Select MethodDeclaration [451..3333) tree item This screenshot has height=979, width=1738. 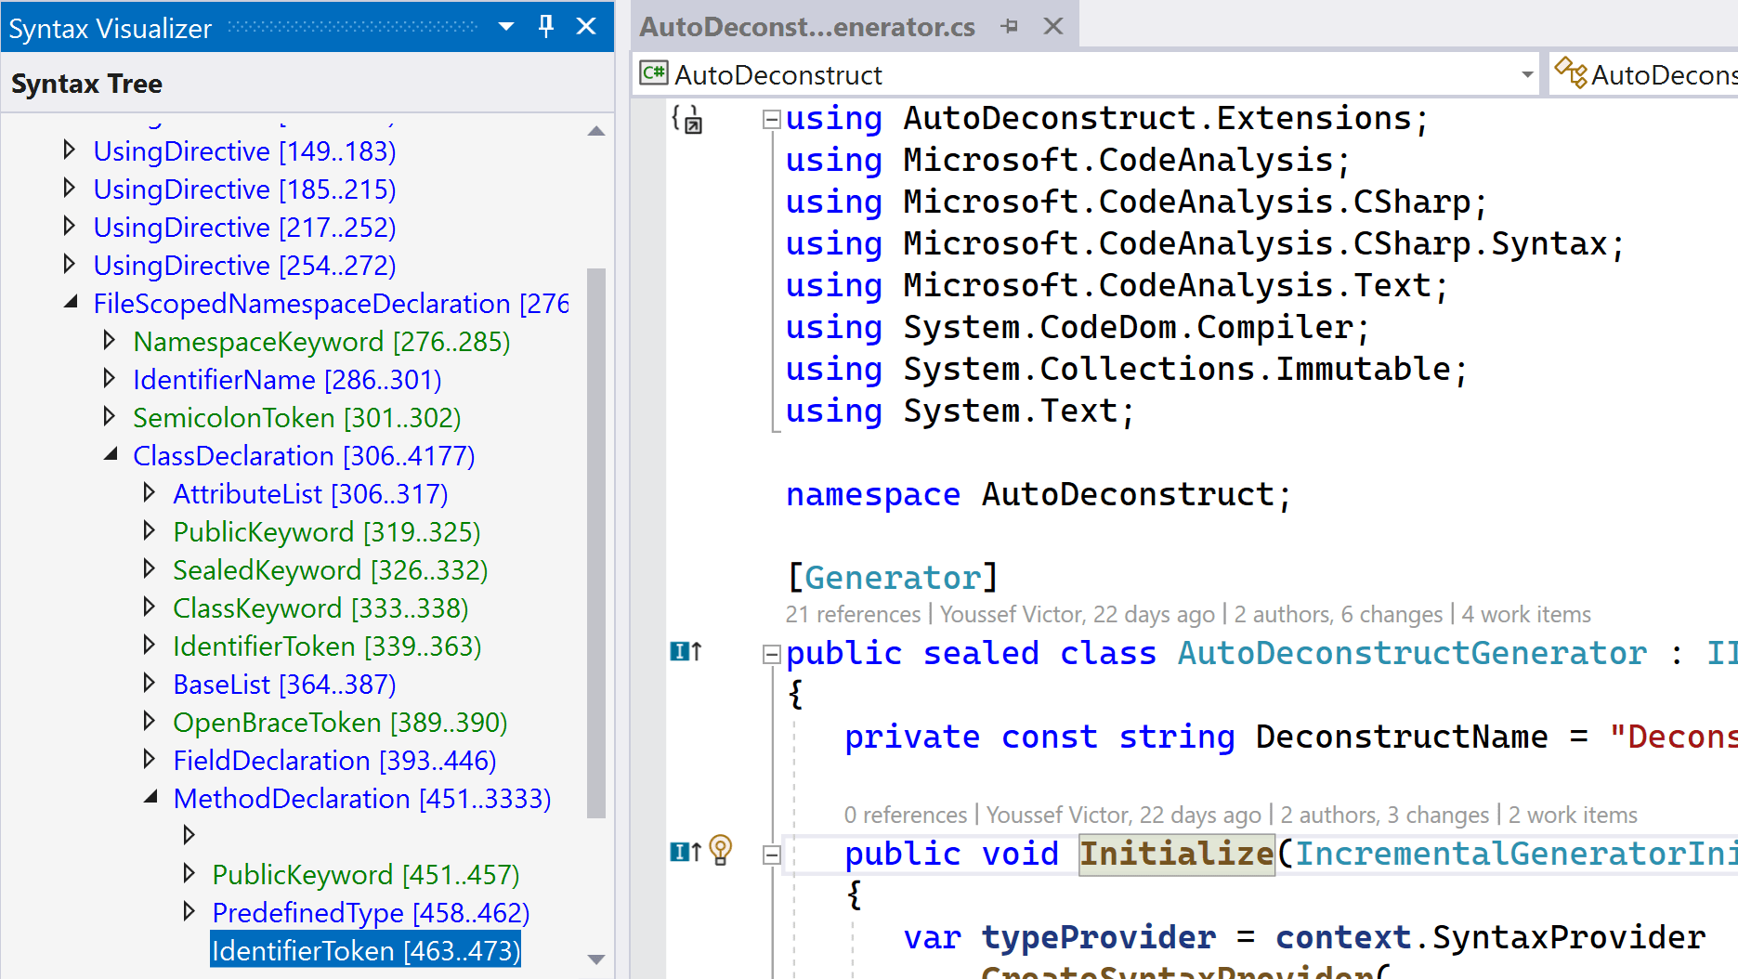362,799
